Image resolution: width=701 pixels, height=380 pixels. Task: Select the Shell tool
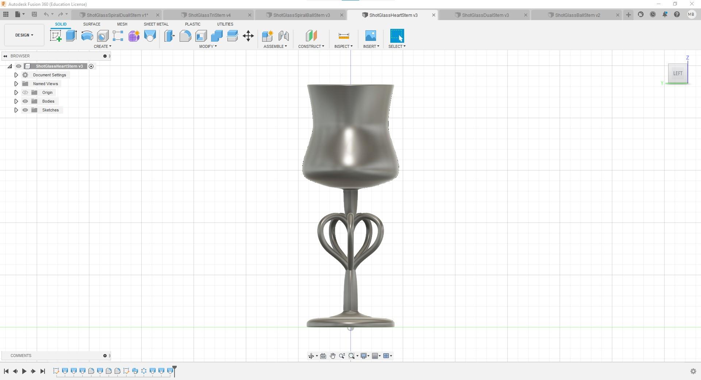201,36
